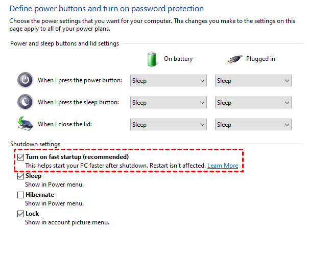
Task: Disable the Lock checkbox
Action: click(21, 214)
